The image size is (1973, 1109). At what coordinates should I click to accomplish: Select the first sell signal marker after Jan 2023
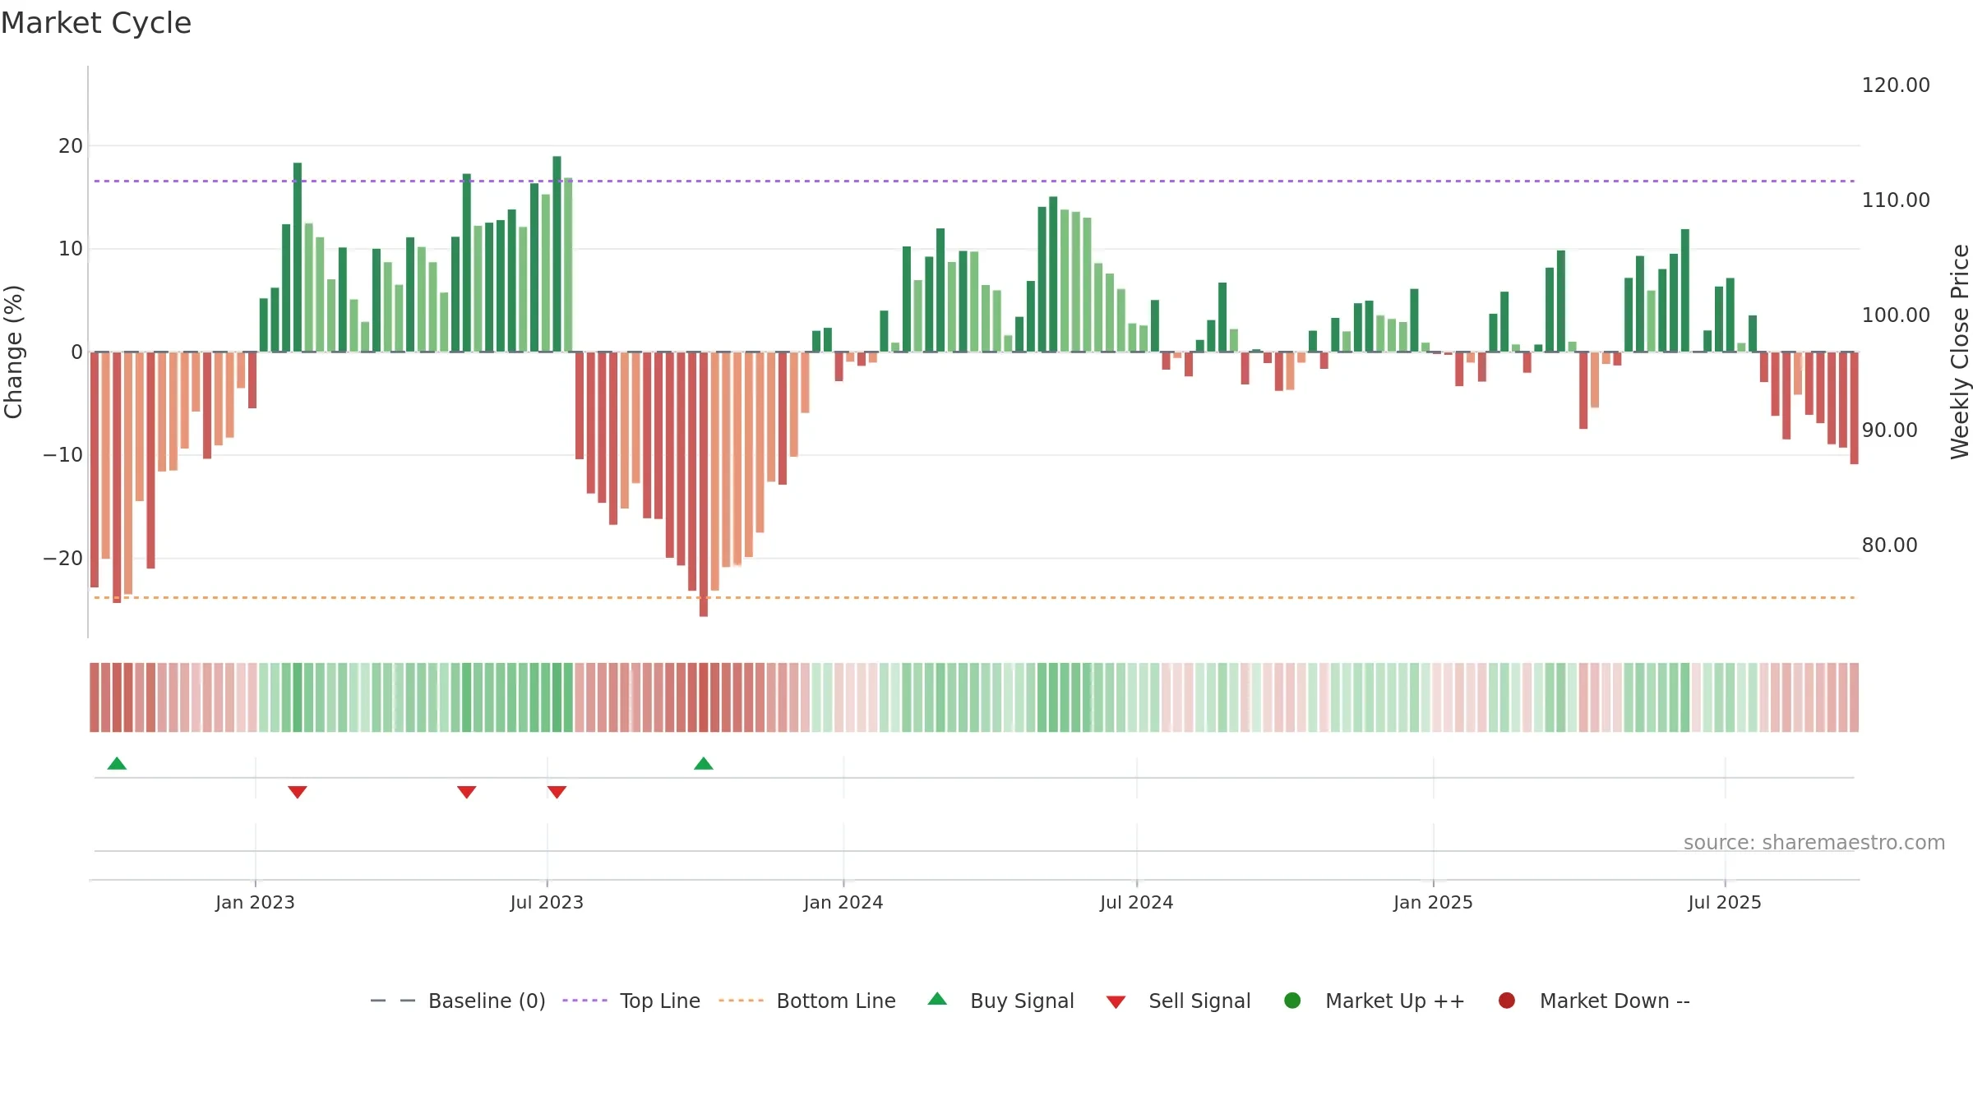click(298, 792)
